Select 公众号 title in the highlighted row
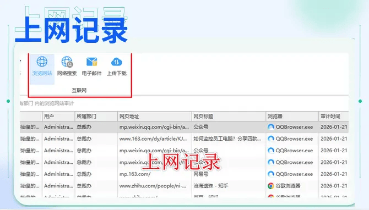The image size is (369, 210). [200, 127]
